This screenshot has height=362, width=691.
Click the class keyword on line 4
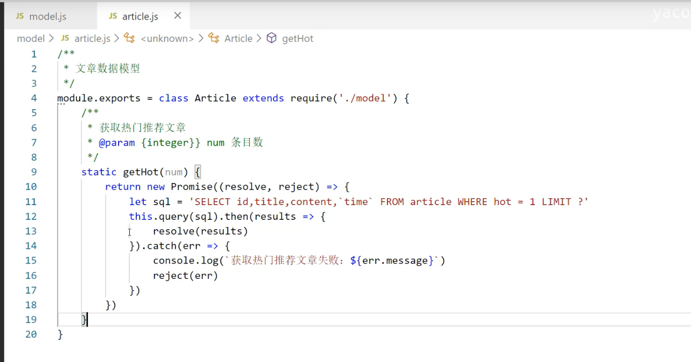[174, 98]
